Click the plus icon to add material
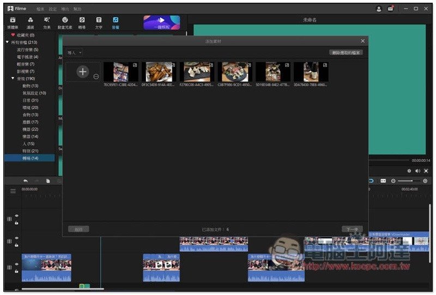 (x=82, y=71)
